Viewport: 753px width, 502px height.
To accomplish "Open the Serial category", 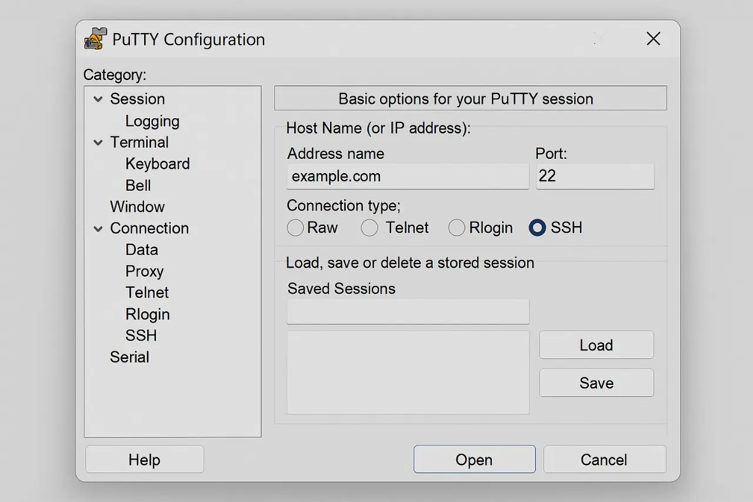I will point(129,357).
